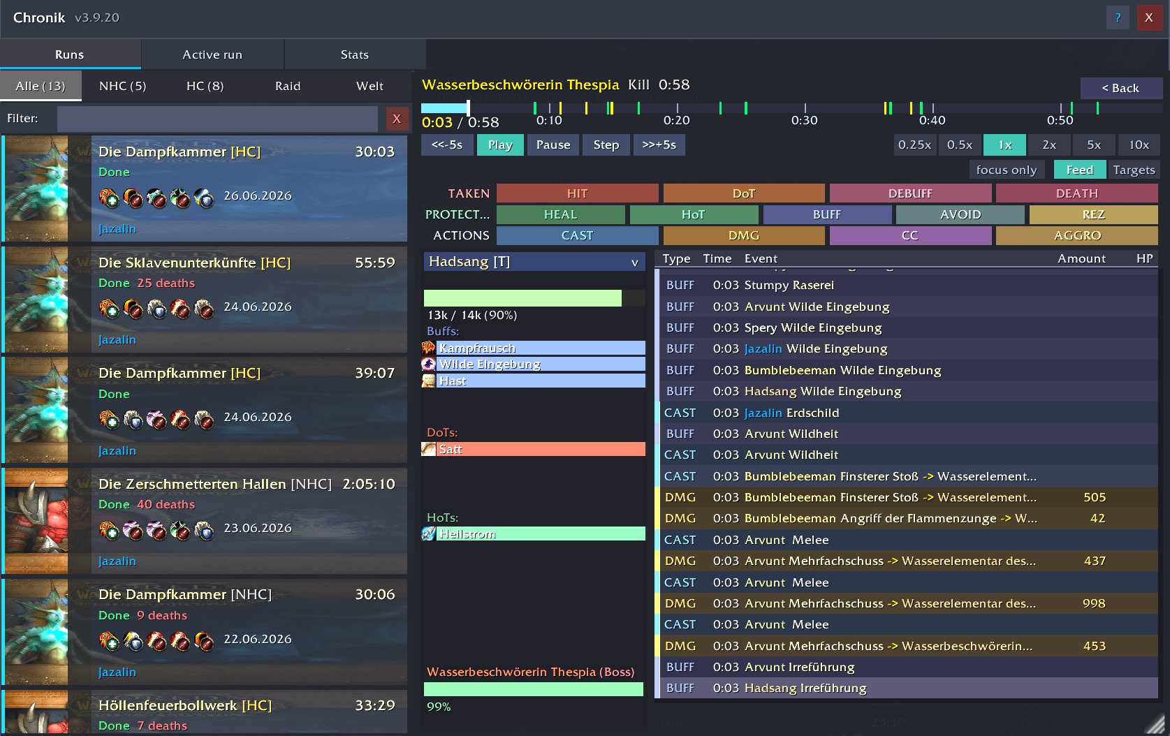This screenshot has width=1170, height=736.
Task: Click the healer icon in the 39:07 Dampfkammer run
Action: (109, 419)
